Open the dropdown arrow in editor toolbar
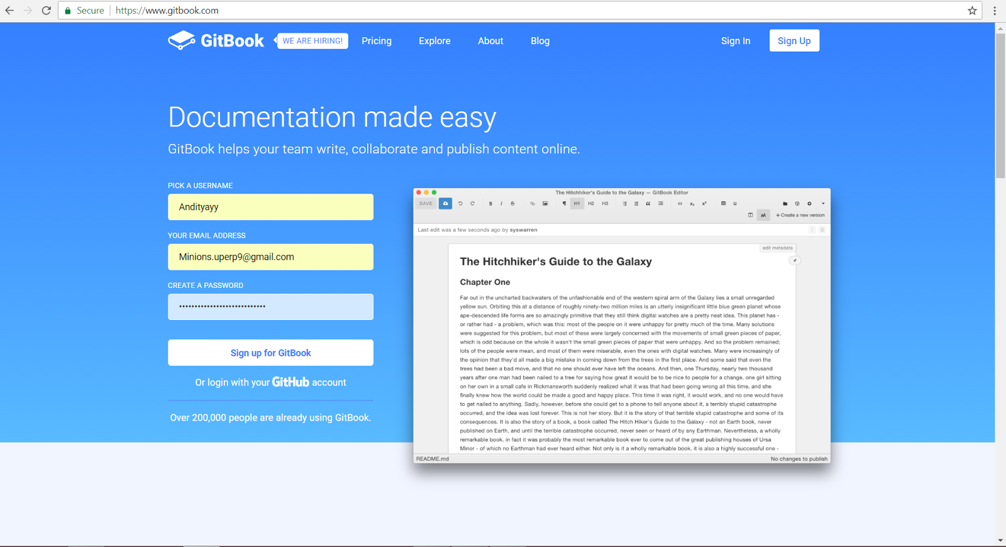This screenshot has height=547, width=1006. click(823, 204)
